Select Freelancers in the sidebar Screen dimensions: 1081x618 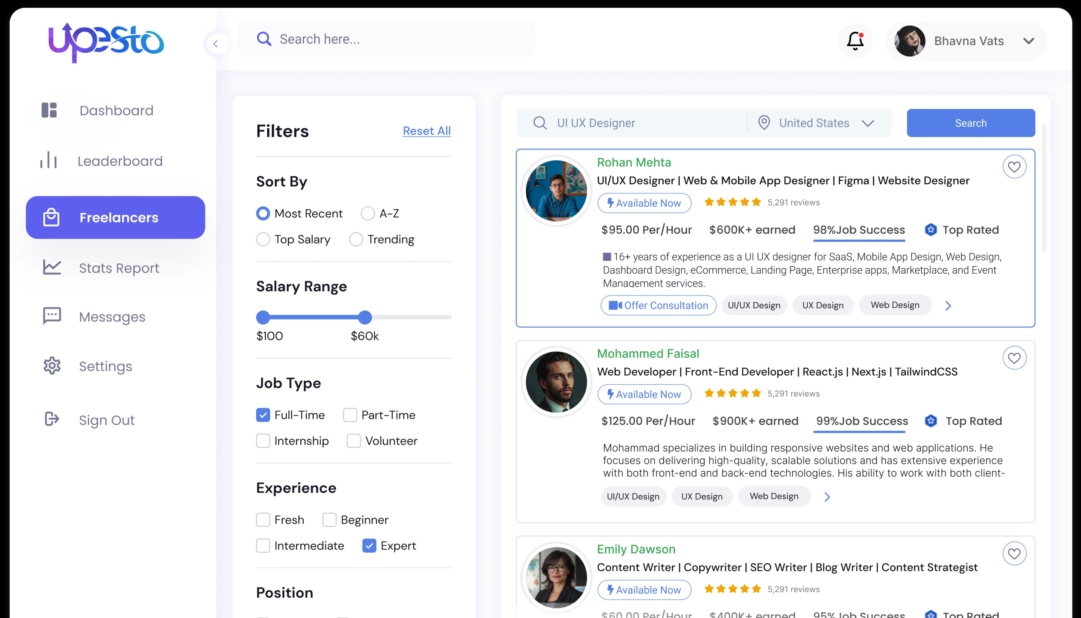pyautogui.click(x=115, y=217)
